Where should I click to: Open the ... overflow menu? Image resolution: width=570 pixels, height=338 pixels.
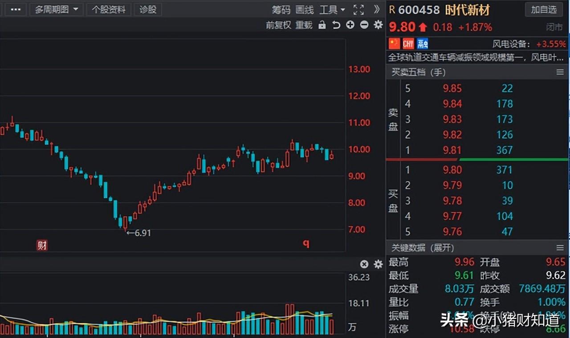point(15,9)
